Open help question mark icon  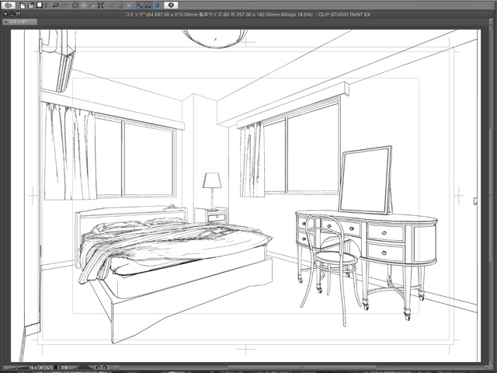[171, 5]
